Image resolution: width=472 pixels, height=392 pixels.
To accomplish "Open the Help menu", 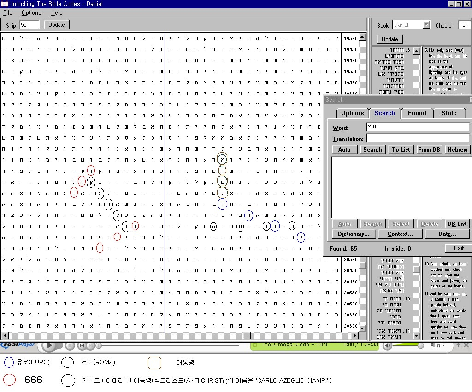I will pyautogui.click(x=57, y=12).
